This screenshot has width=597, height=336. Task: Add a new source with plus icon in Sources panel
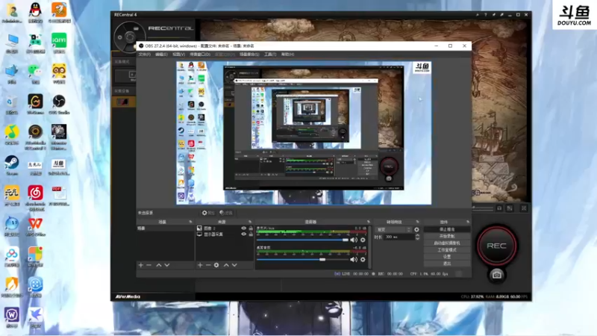coord(200,265)
